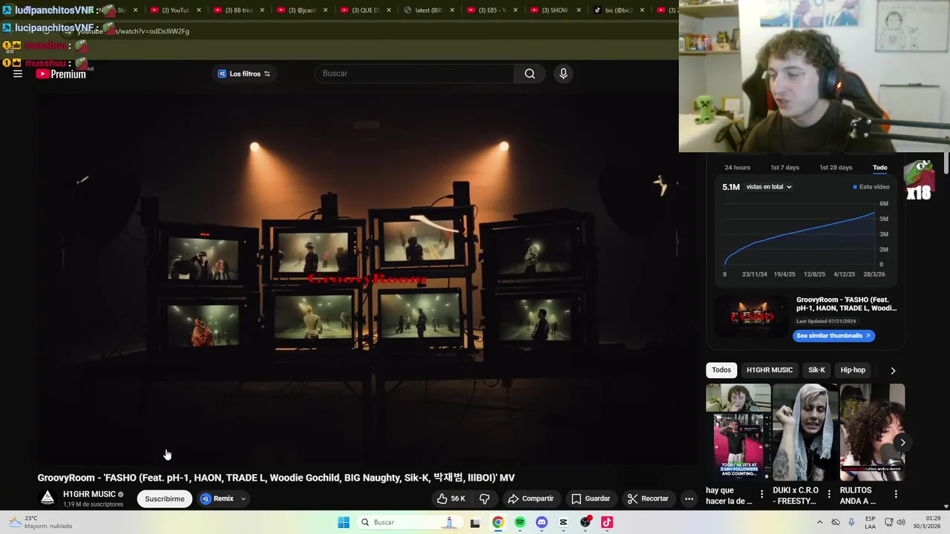Click the FASHO thumbnail in the stats panel
The image size is (950, 534).
(x=752, y=317)
